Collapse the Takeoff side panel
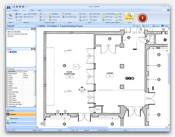This screenshot has height=137, width=175. click(35, 26)
